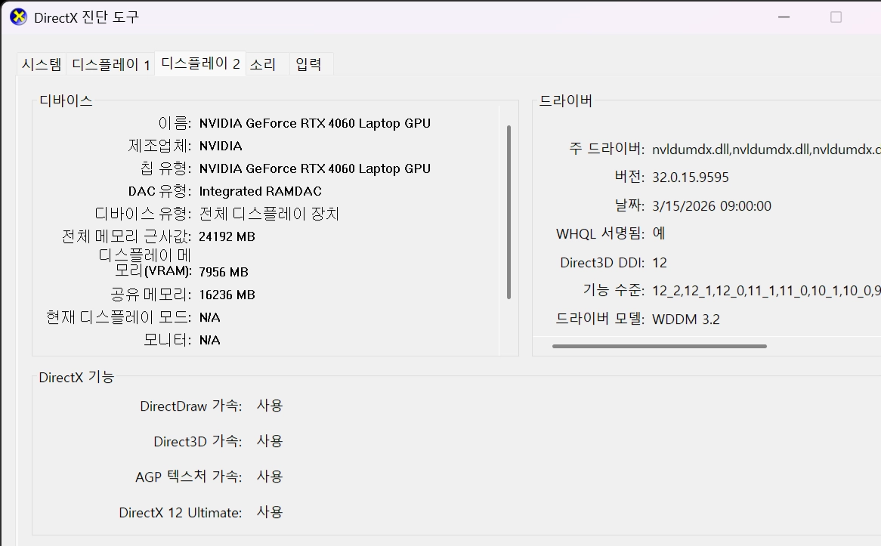
Task: Click the 7956 MB VRAM value
Action: coord(224,272)
